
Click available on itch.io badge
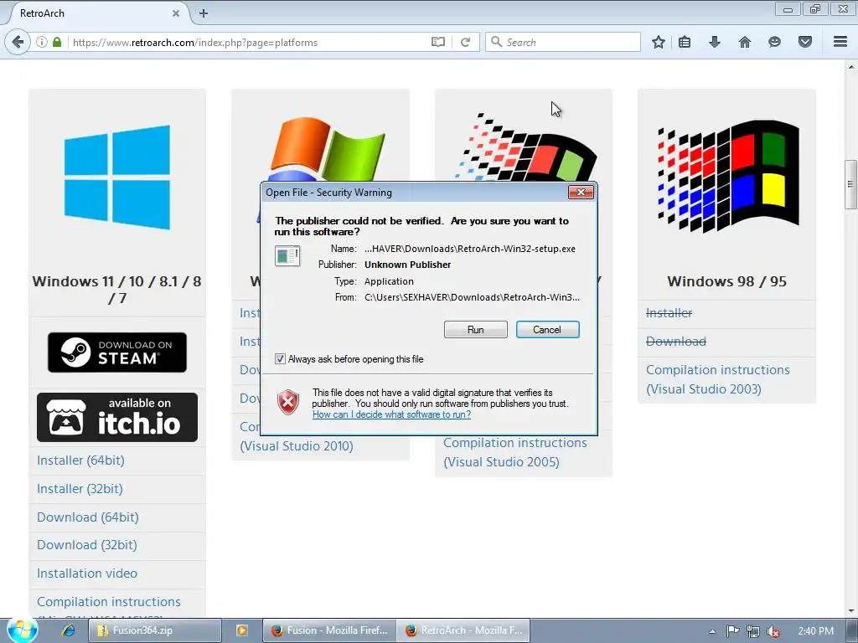click(117, 417)
